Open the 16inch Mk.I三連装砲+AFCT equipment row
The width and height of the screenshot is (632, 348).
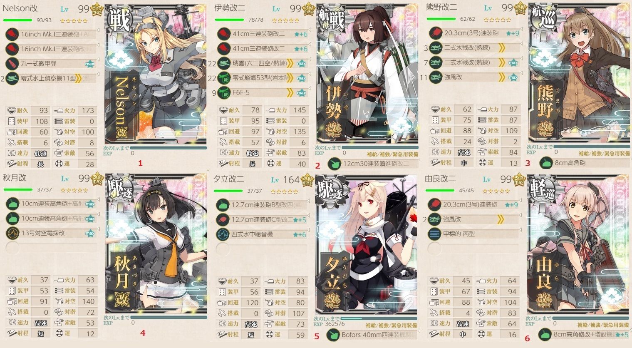52,34
